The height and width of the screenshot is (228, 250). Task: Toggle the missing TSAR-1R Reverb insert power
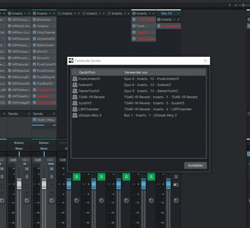click(x=134, y=19)
